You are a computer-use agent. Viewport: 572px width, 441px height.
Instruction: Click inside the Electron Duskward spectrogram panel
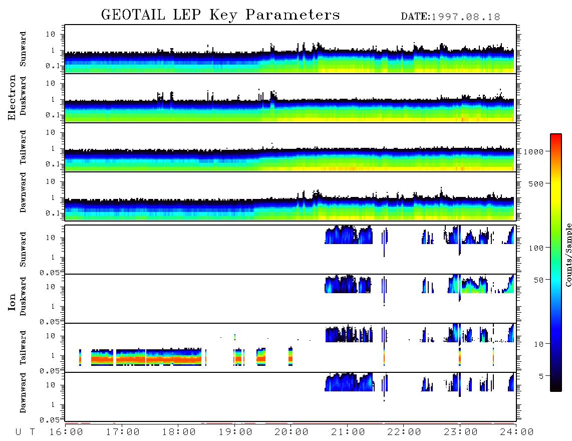[x=291, y=98]
